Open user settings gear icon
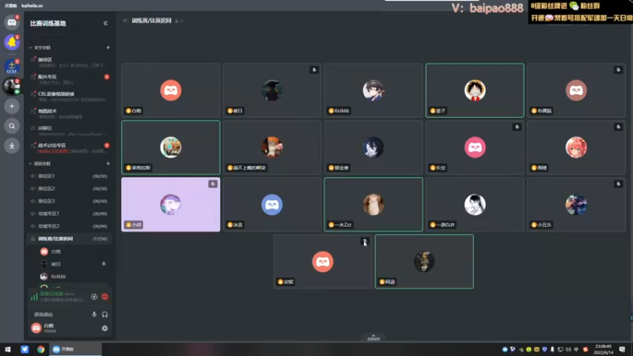The width and height of the screenshot is (633, 356). [x=105, y=328]
